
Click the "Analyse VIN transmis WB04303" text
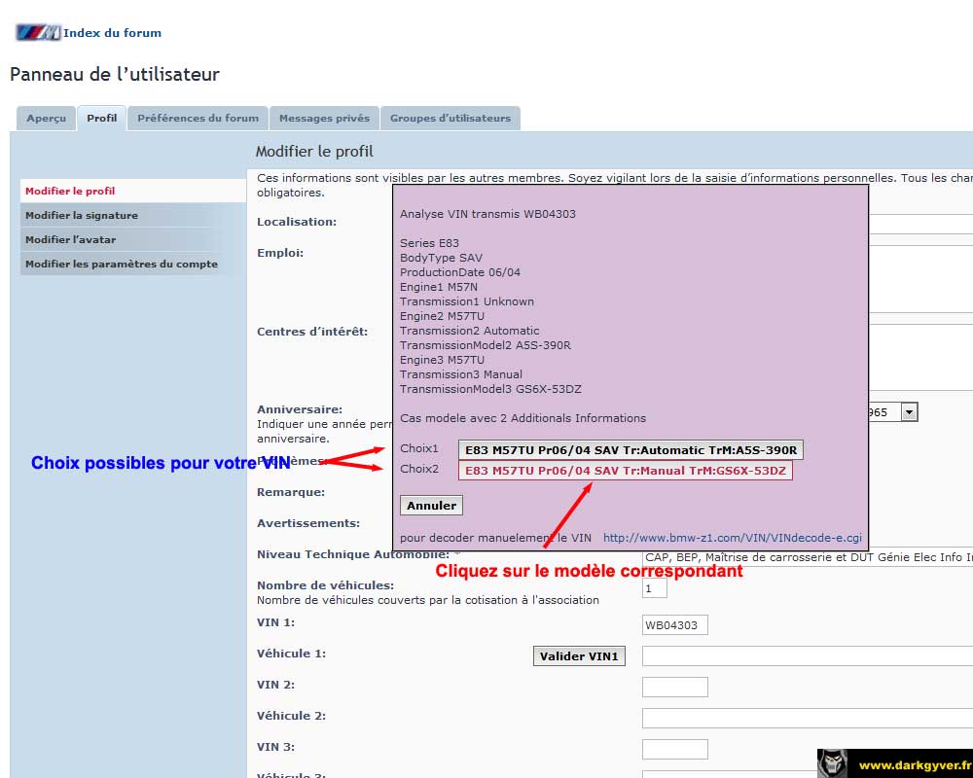coord(487,214)
